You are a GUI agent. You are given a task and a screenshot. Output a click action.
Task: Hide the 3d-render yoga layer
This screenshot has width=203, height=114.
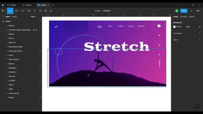(37, 30)
